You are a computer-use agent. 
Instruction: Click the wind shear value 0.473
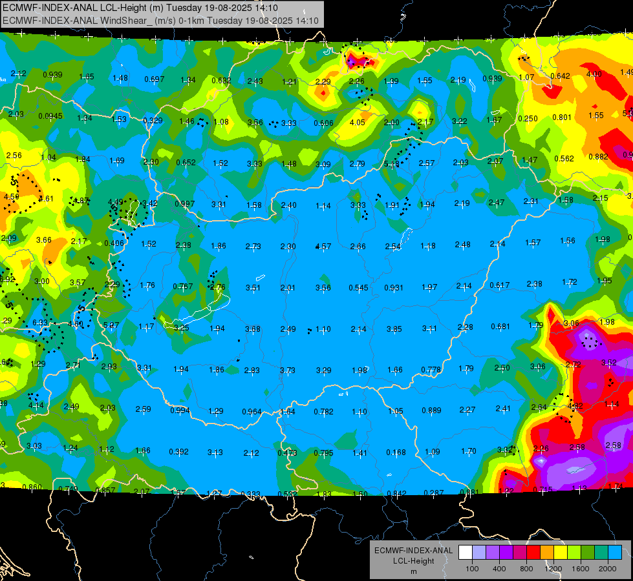[288, 453]
